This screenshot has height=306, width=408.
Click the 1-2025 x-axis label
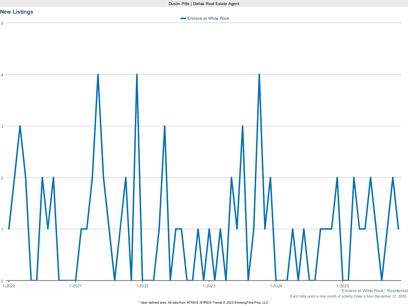pyautogui.click(x=343, y=286)
